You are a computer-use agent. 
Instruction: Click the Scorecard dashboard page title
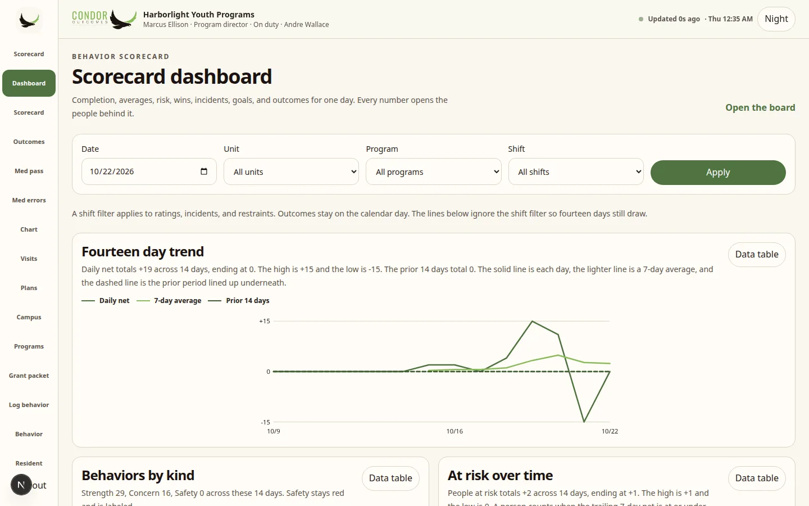pyautogui.click(x=172, y=76)
